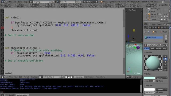171x96 pixels.
Task: Open the text editor Text menu
Action: (16, 77)
